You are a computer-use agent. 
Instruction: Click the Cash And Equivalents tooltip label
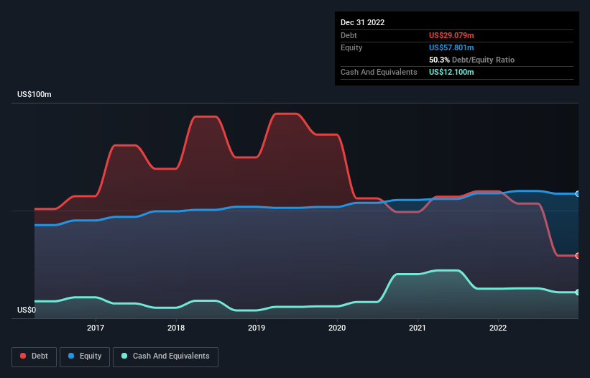379,72
